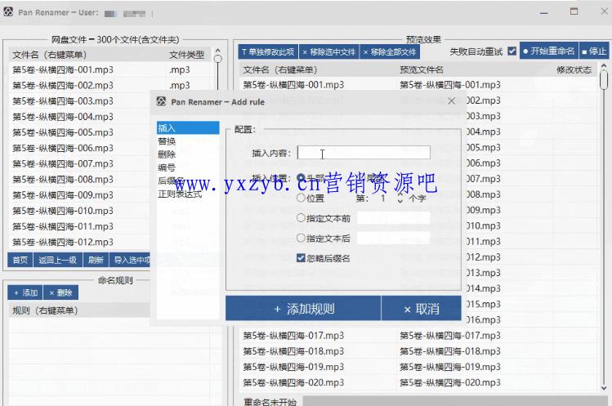Click the Pan Renamer app icon in main title bar
This screenshot has height=406, width=612.
(8, 12)
